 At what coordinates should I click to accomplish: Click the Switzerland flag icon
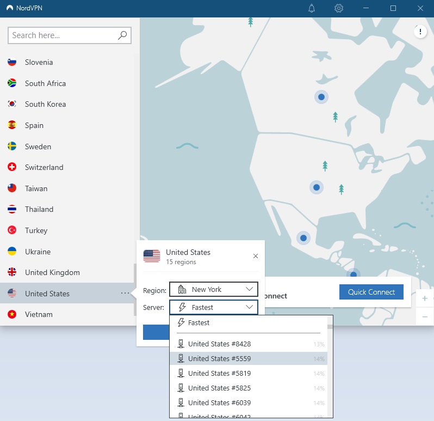(12, 167)
